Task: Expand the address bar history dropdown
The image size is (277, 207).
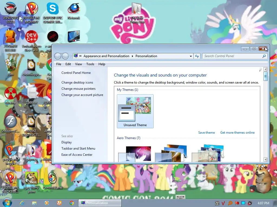Action: (191, 56)
